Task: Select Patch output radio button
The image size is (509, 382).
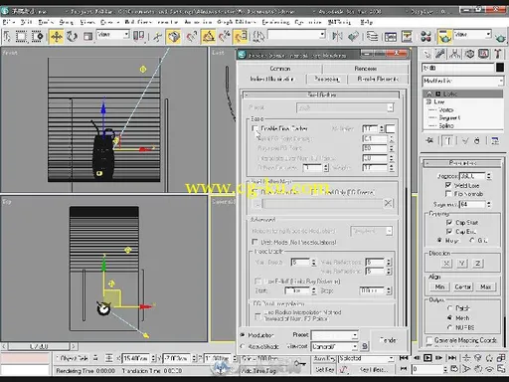Action: [449, 308]
